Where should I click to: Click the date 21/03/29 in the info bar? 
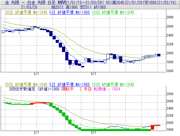pyautogui.click(x=29, y=7)
